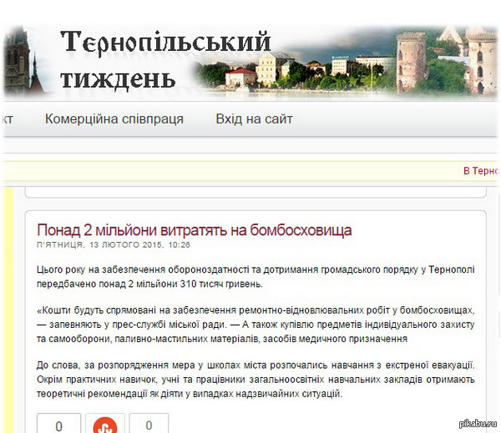
Task: Click the paragraph starting 'Цього року на забезпечення'
Action: coord(256,276)
